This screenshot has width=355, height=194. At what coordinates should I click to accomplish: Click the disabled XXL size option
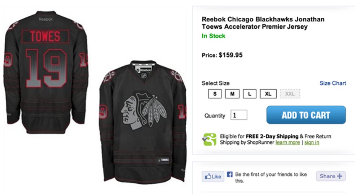290,94
